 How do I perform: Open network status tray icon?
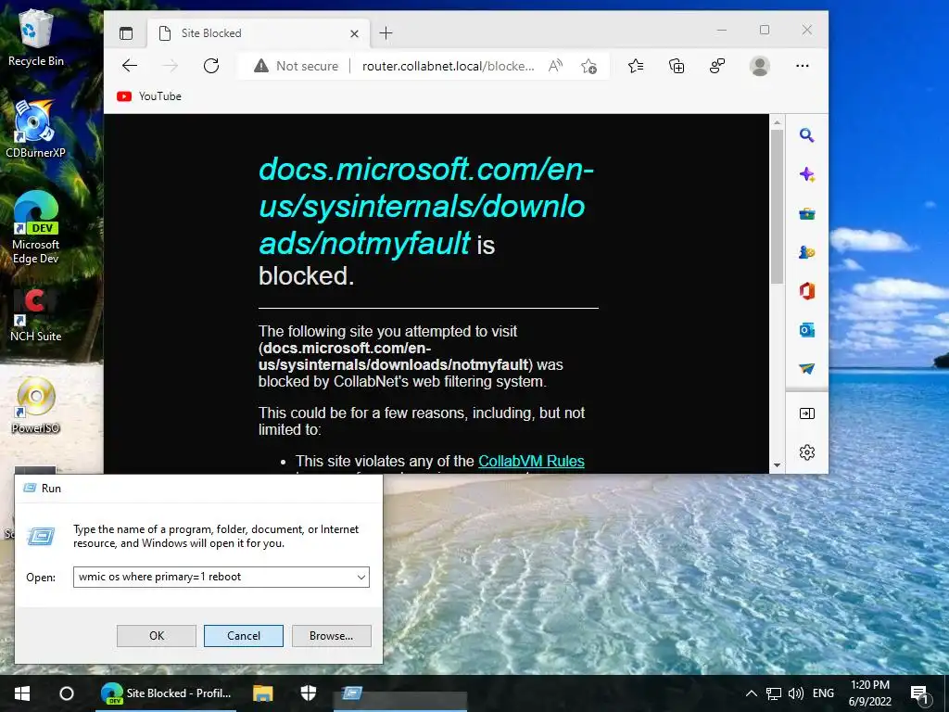click(774, 693)
